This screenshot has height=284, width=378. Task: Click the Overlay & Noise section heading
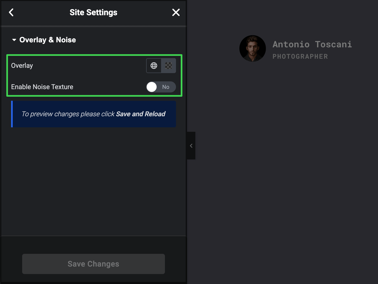click(x=48, y=40)
